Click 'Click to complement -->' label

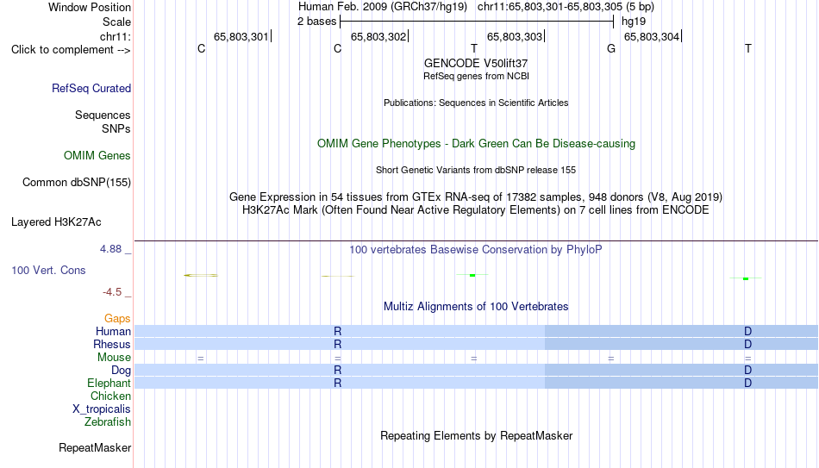click(x=71, y=50)
